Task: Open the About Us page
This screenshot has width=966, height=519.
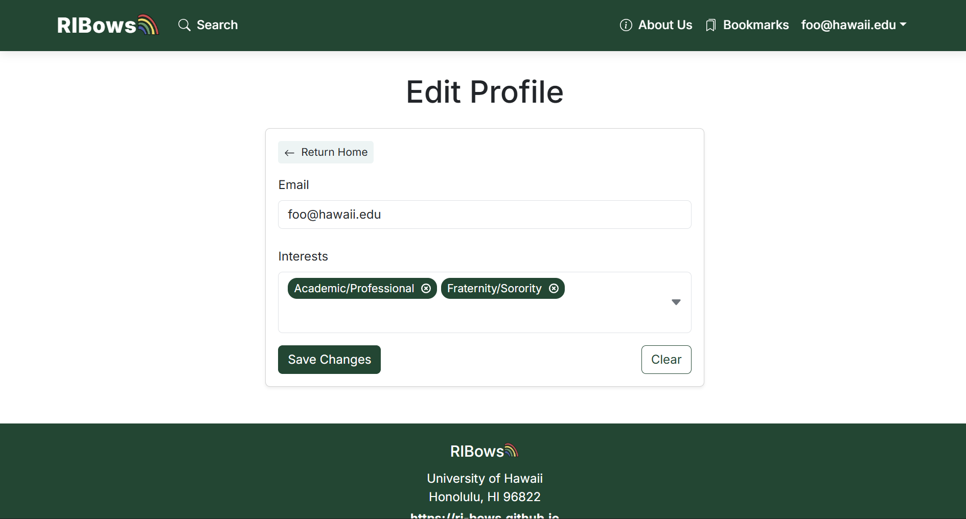Action: 665,25
